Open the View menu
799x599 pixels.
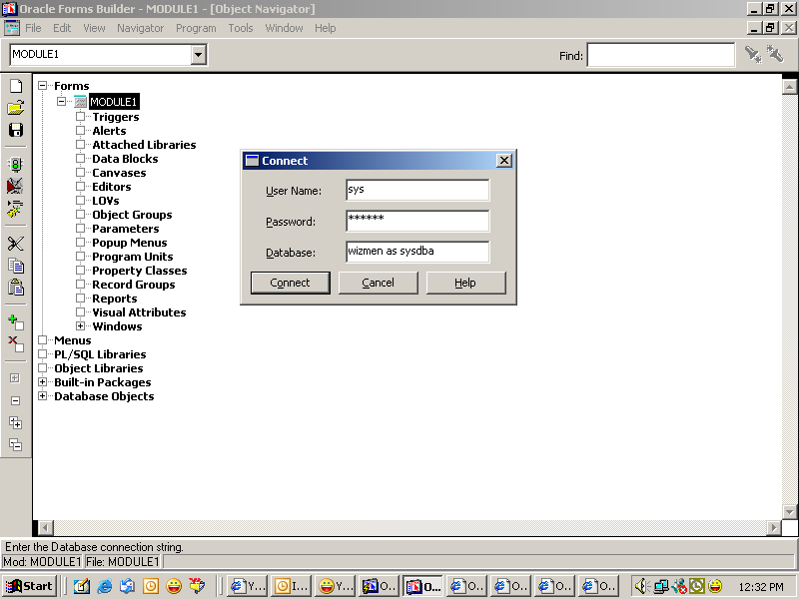pyautogui.click(x=94, y=28)
